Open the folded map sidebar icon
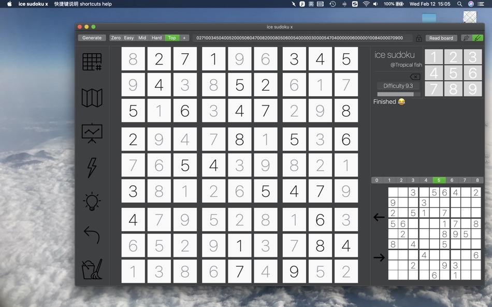 pyautogui.click(x=92, y=98)
